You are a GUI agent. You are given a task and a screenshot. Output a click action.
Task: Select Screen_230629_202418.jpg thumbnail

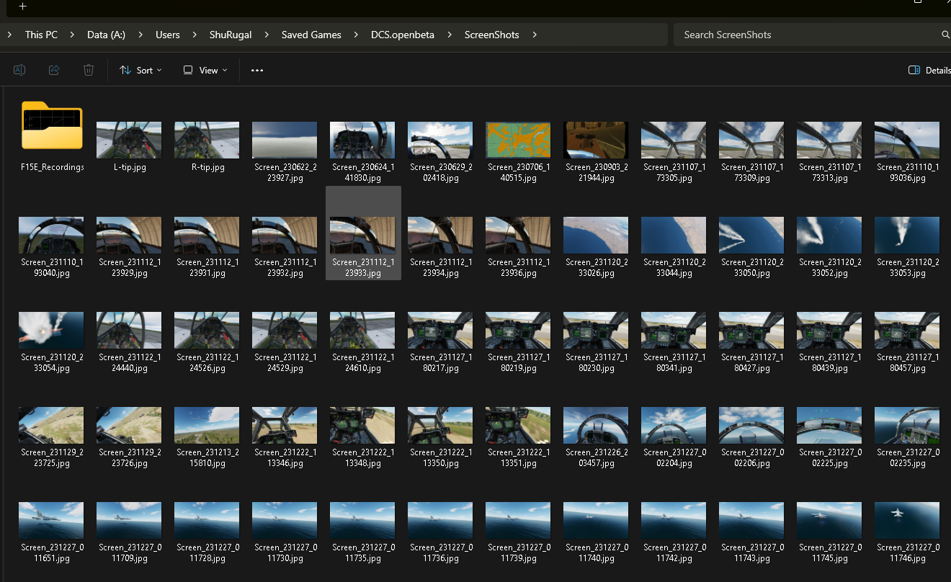(440, 140)
